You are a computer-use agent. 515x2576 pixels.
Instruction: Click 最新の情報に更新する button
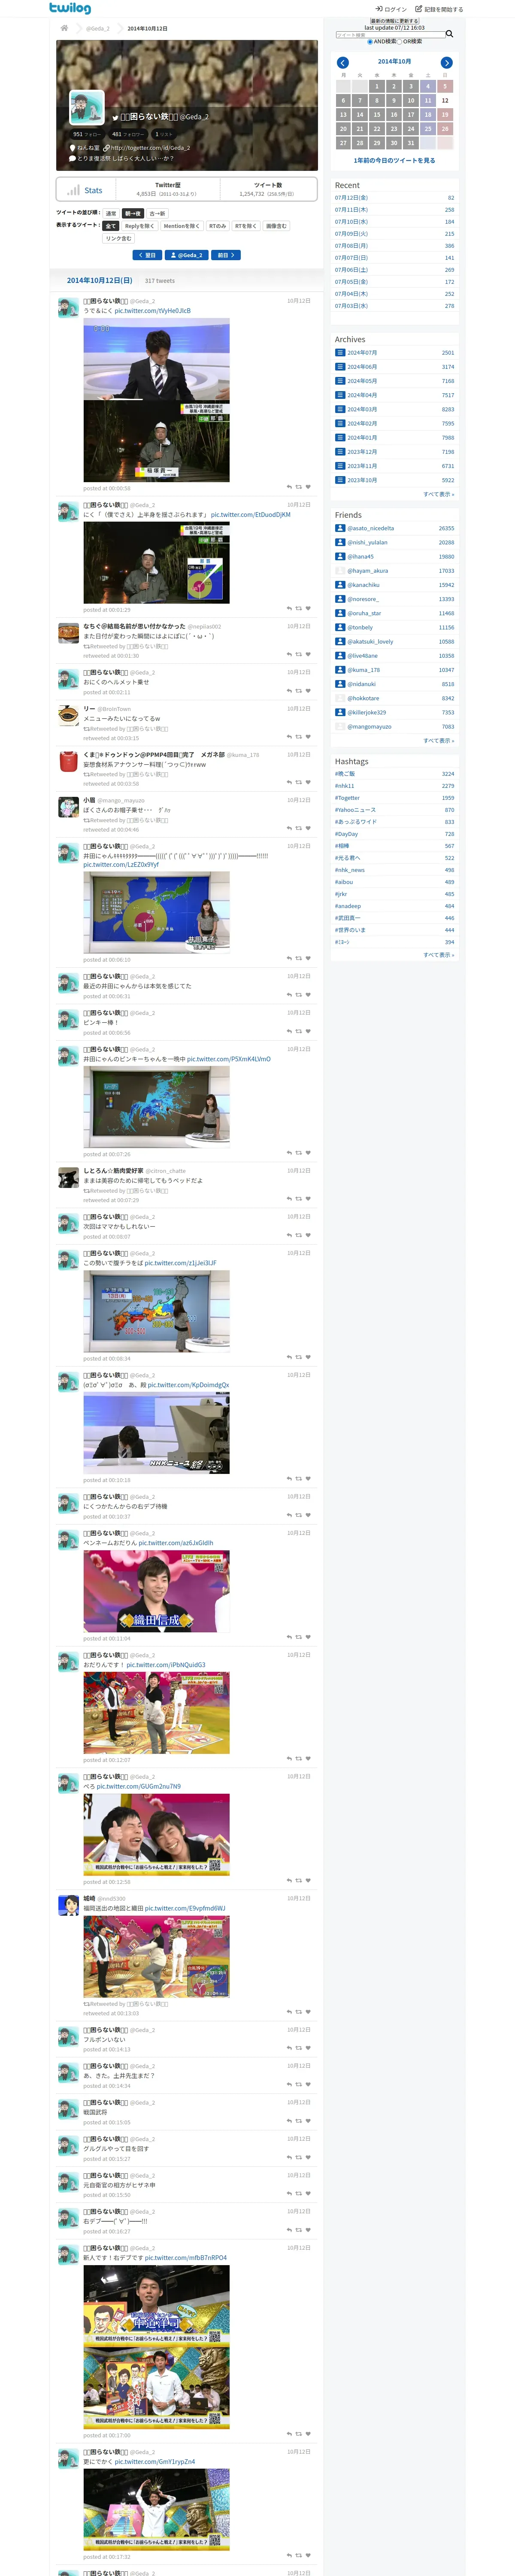coord(395,21)
